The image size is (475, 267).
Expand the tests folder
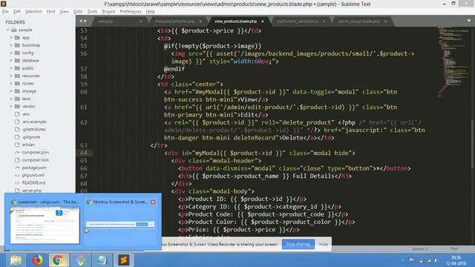point(12,99)
